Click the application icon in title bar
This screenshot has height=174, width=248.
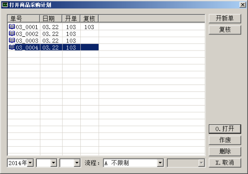tap(4, 5)
